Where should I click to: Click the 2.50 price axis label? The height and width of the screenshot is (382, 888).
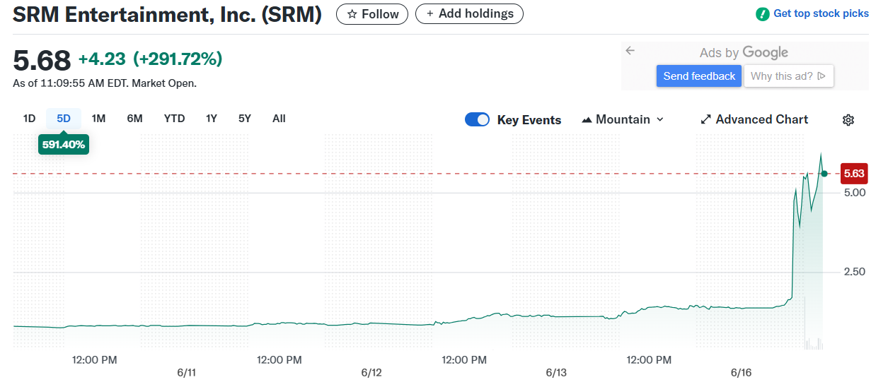click(x=853, y=272)
